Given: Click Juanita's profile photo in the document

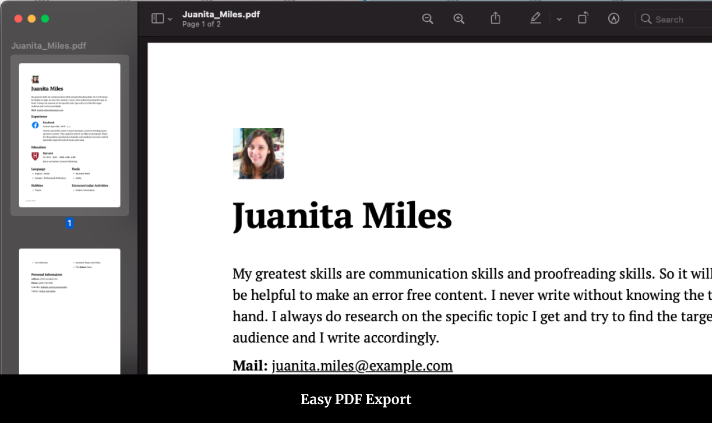Looking at the screenshot, I should pyautogui.click(x=258, y=153).
